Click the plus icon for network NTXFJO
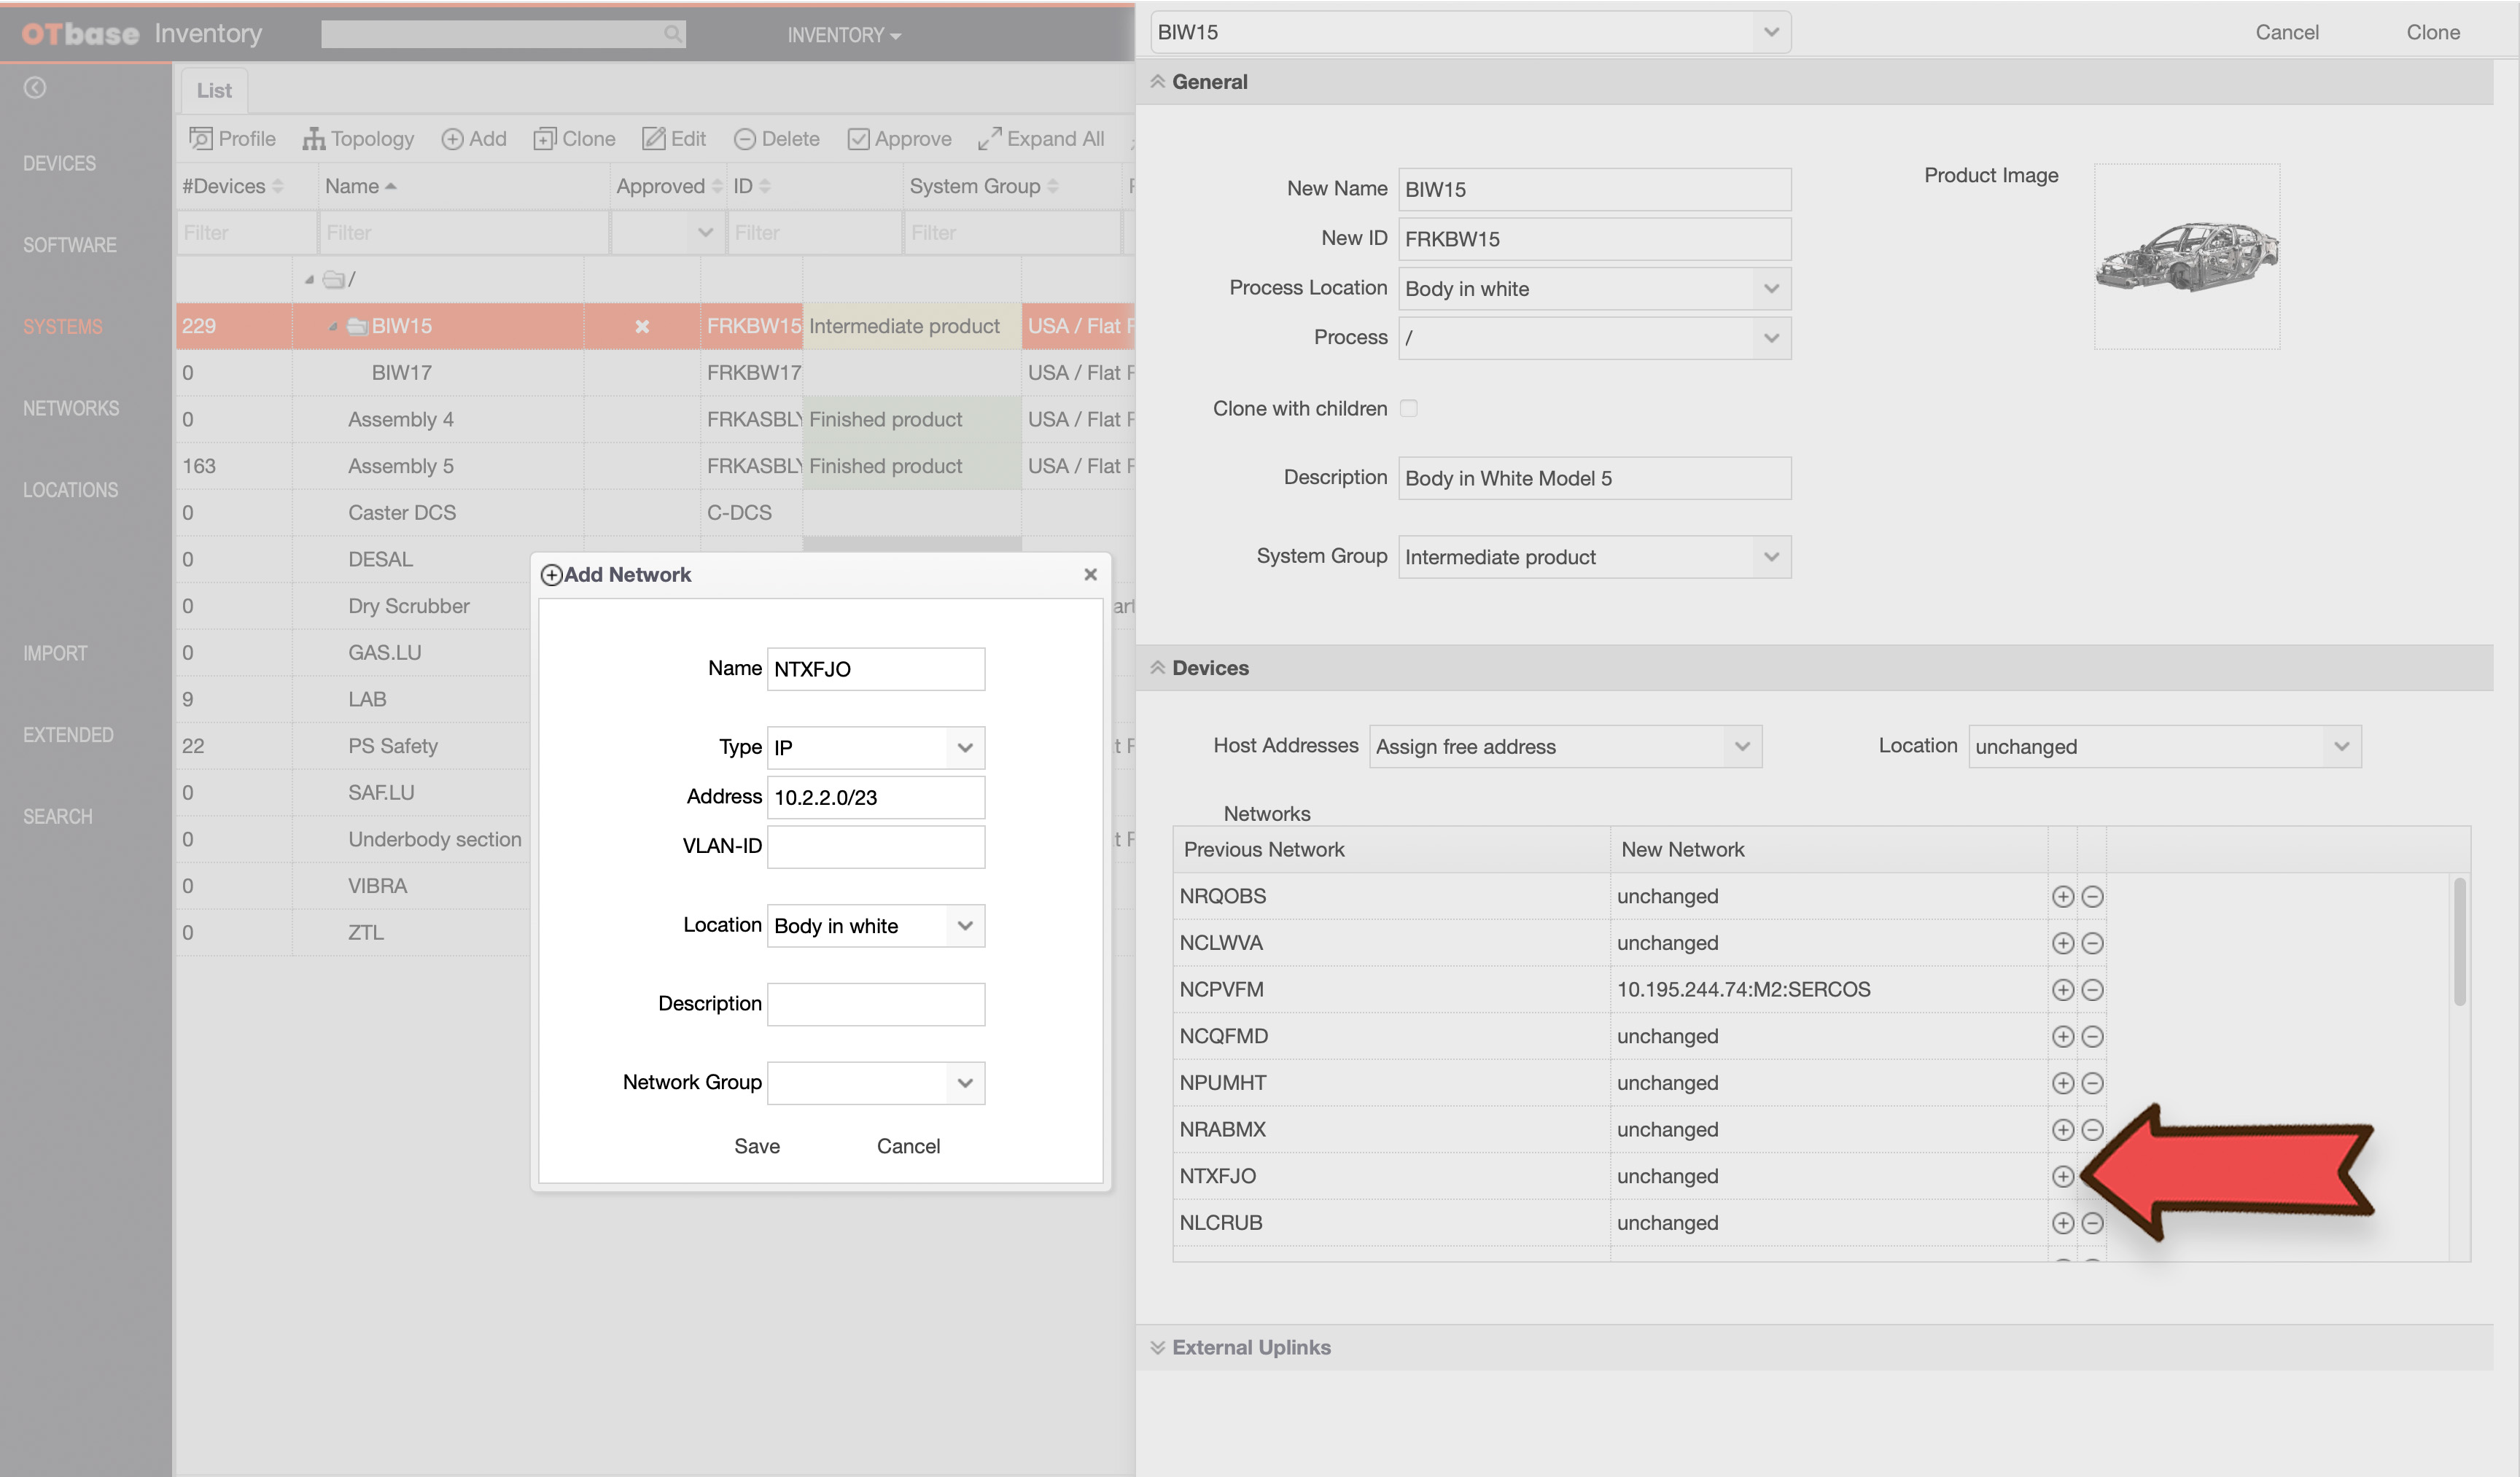 tap(2062, 1176)
